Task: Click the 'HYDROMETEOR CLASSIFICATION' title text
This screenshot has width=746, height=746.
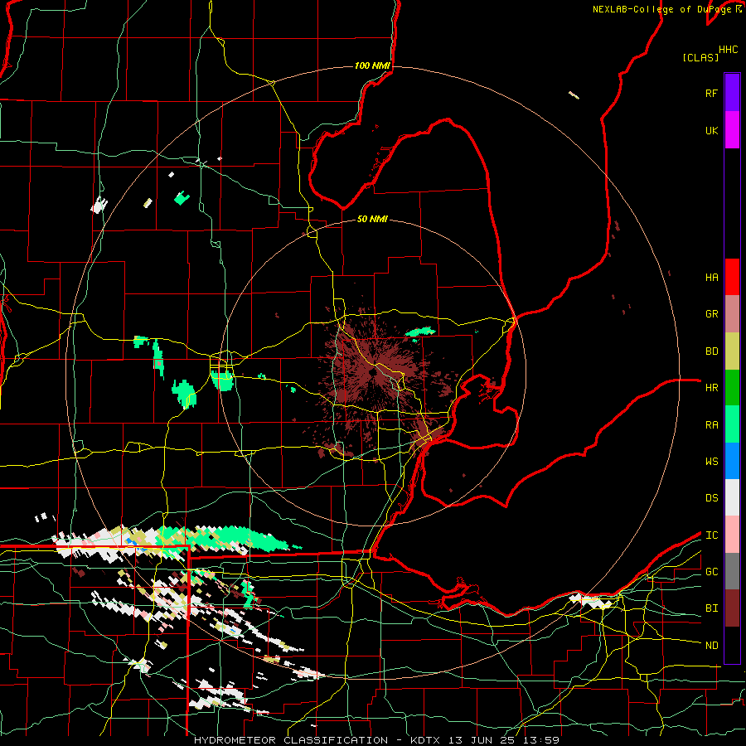Action: pos(291,740)
